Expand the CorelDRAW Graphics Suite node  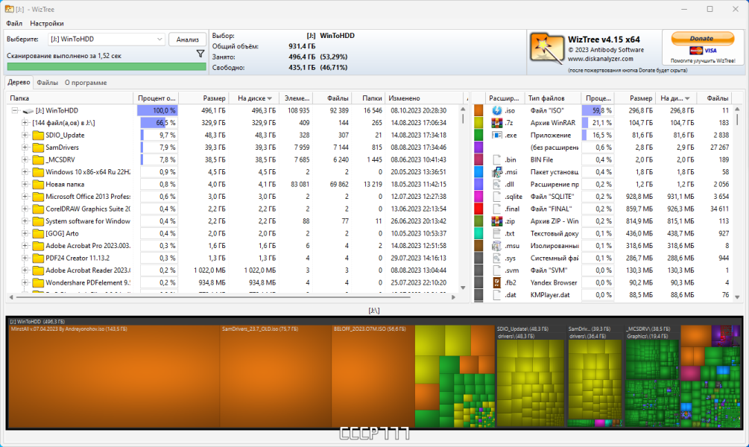pyautogui.click(x=25, y=209)
